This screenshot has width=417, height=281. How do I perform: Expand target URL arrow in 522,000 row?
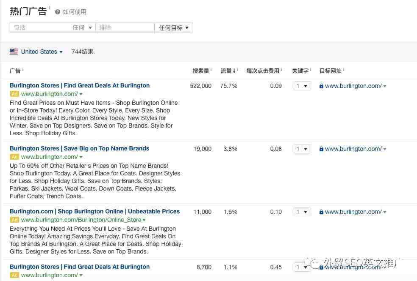(x=385, y=86)
